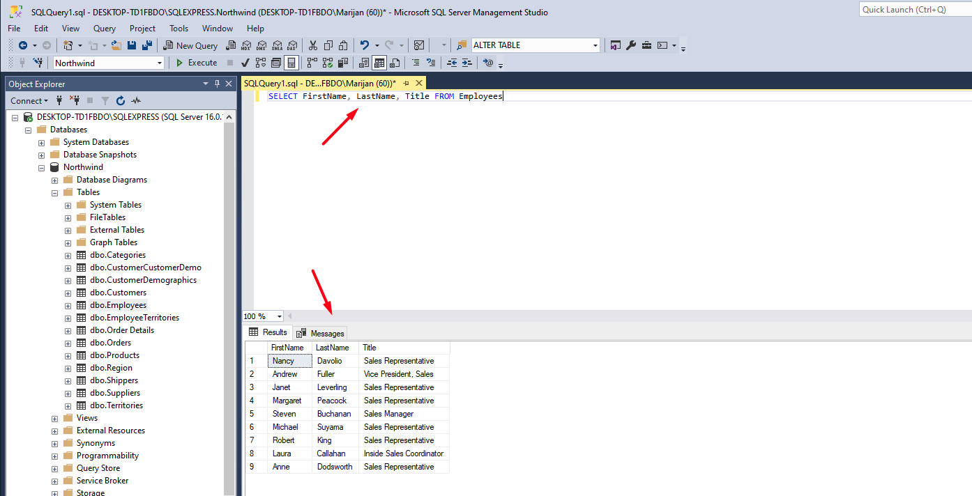Click the Title column header
This screenshot has width=972, height=496.
tap(404, 348)
